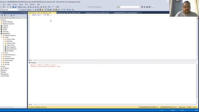Click the red 'Incorrect syntax near' error message
This screenshot has height=112, width=199.
click(46, 66)
